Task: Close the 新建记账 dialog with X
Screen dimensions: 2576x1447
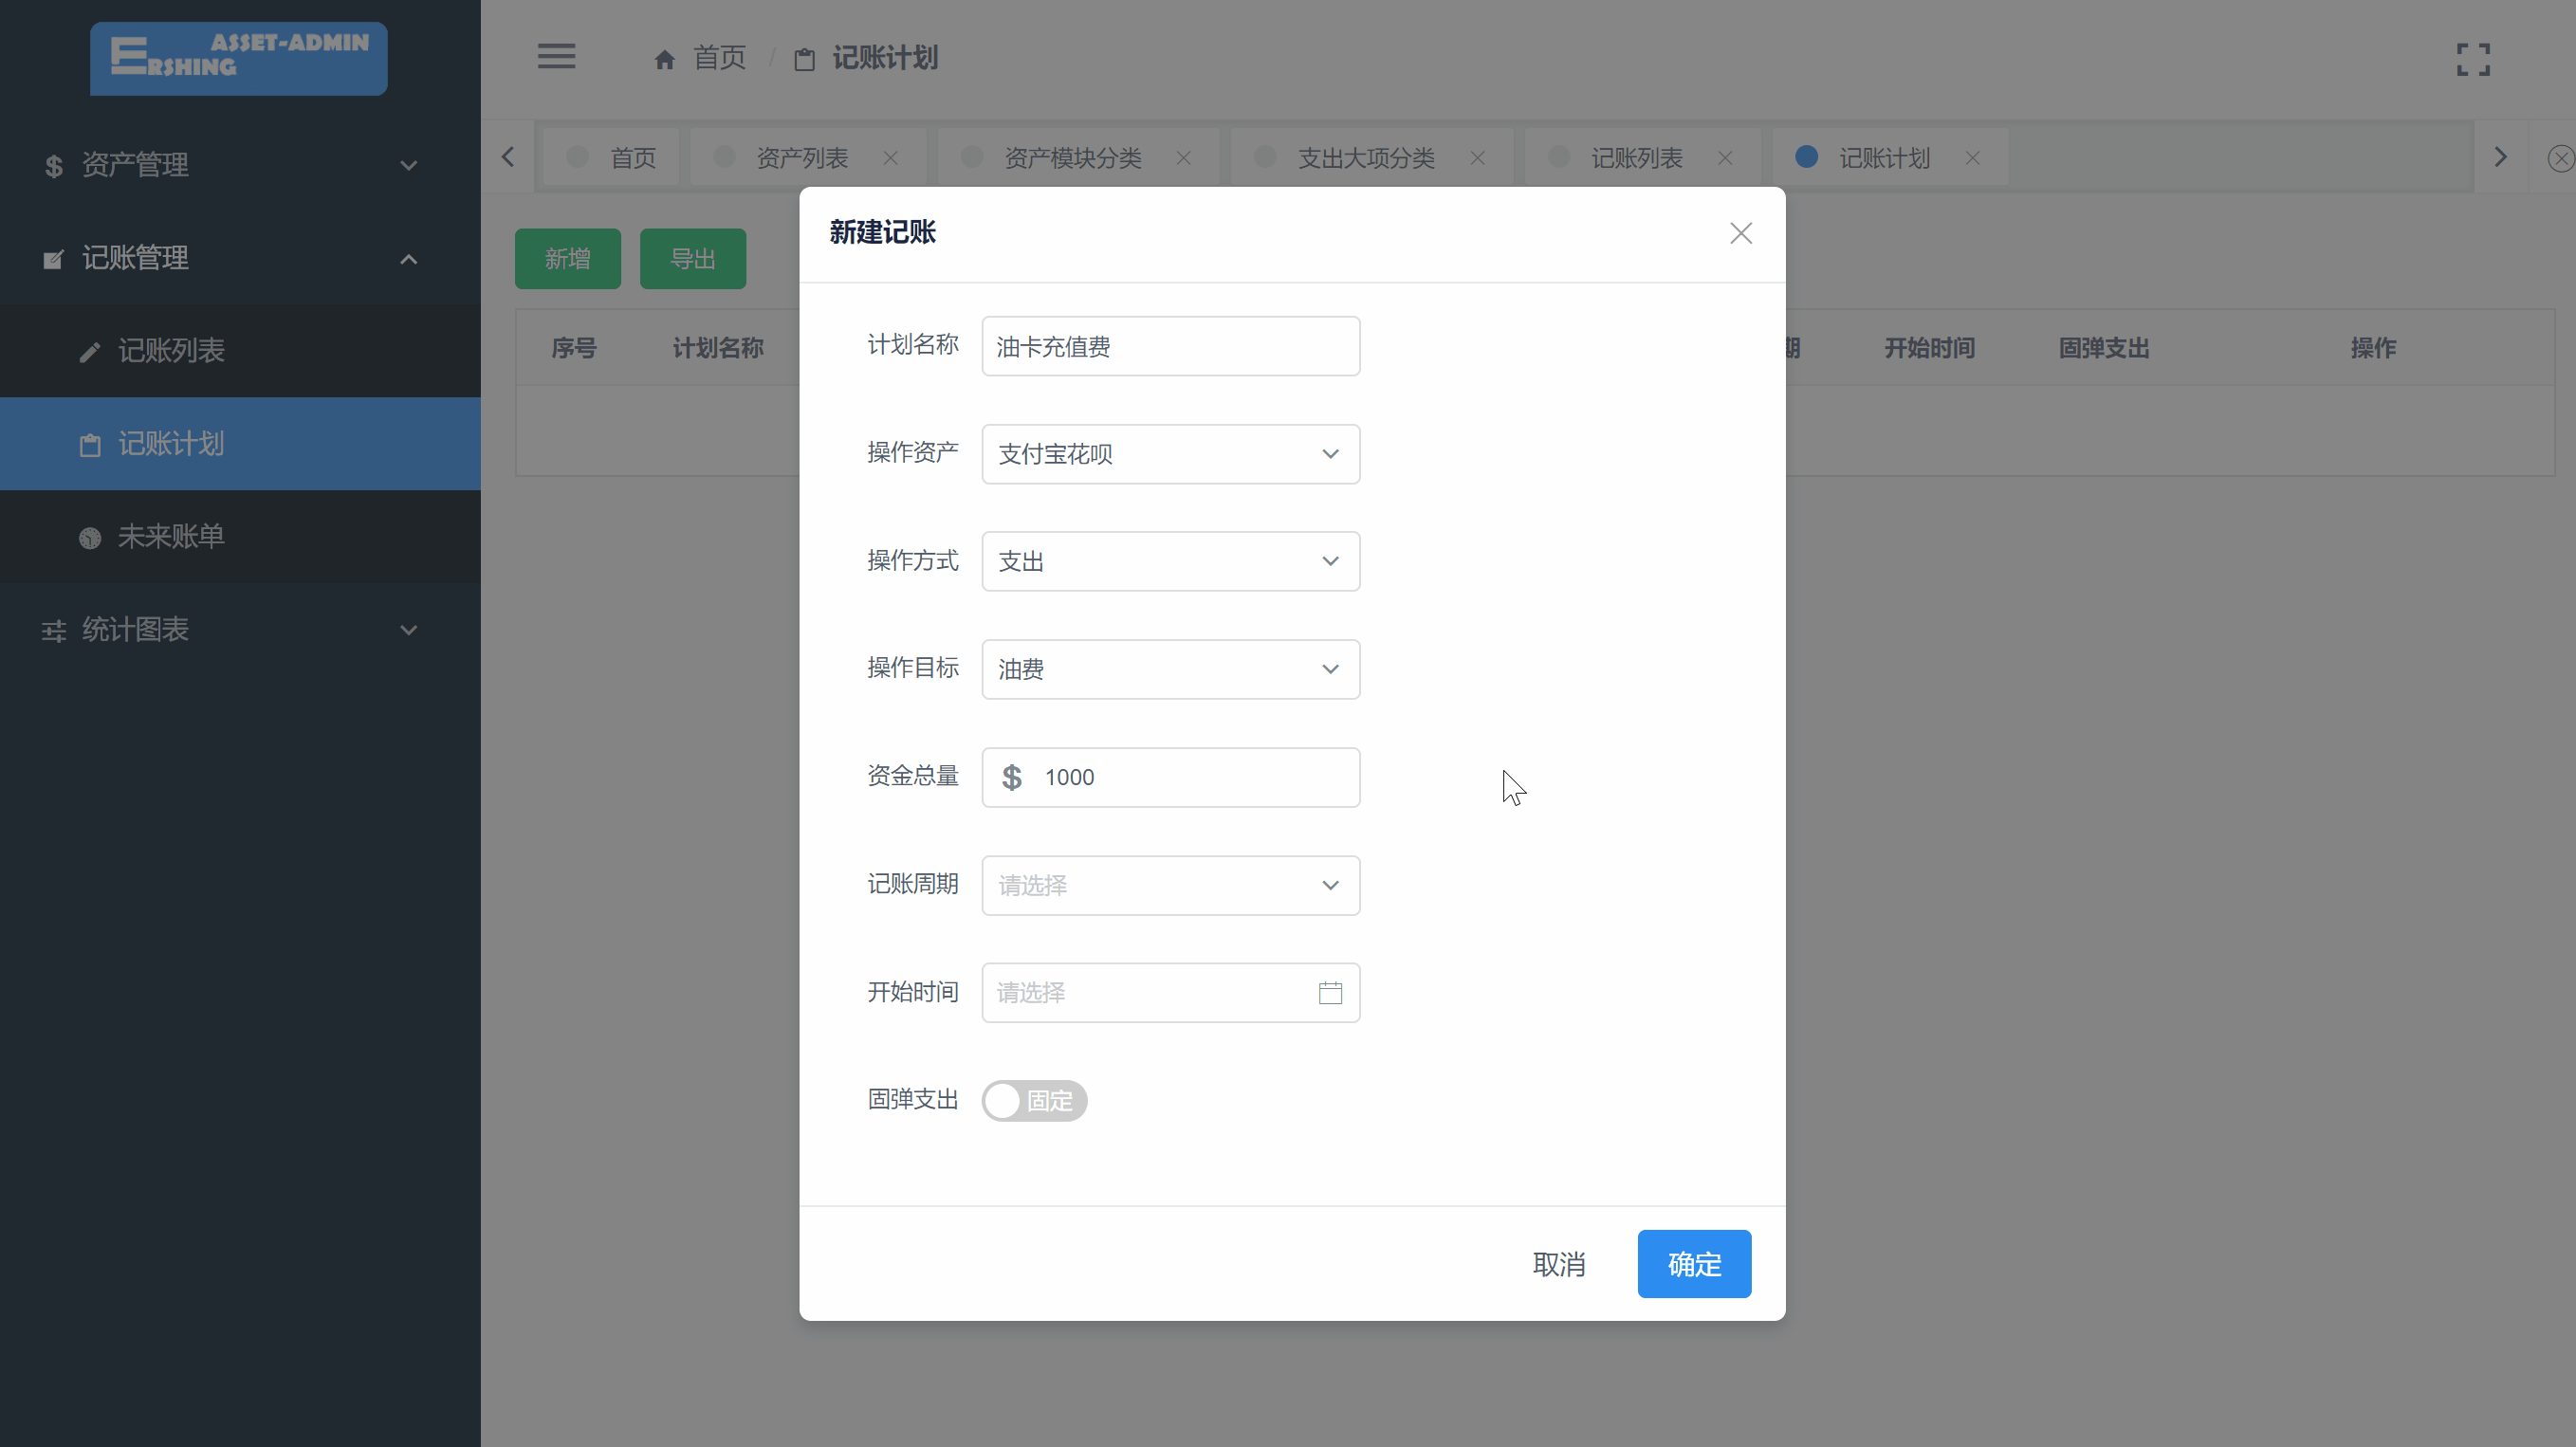Action: coord(1741,233)
